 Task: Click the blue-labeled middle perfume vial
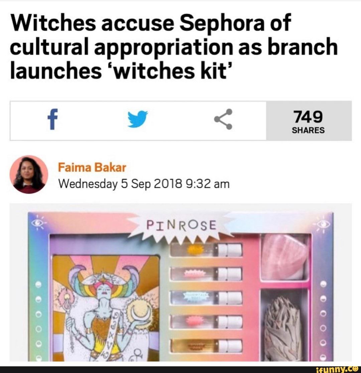coord(206,297)
